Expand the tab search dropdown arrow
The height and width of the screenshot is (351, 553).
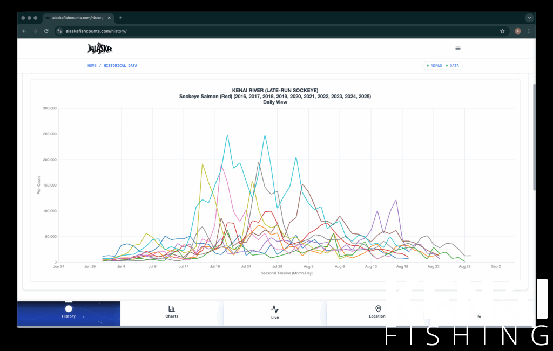[529, 18]
